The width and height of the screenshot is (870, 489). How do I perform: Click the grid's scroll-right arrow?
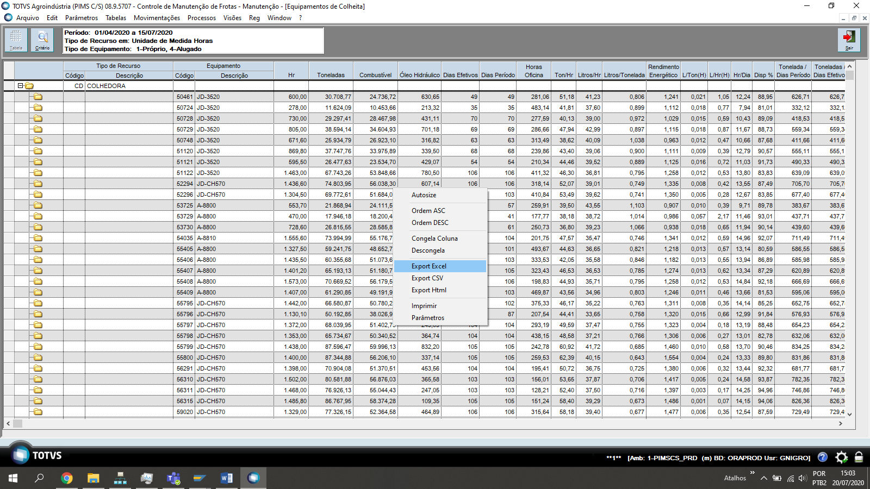841,423
